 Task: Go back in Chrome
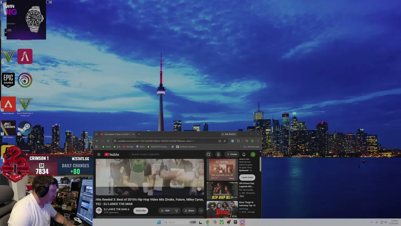[x=96, y=141]
